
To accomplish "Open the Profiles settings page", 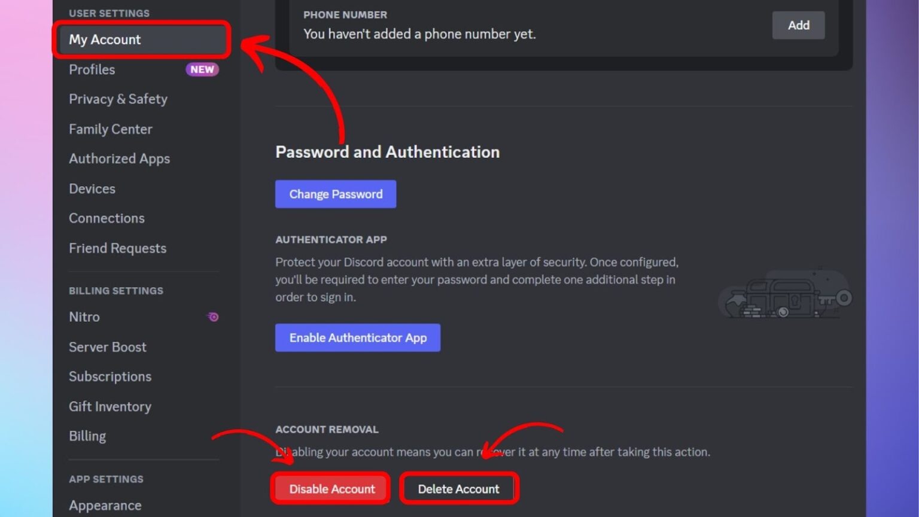I will coord(92,69).
